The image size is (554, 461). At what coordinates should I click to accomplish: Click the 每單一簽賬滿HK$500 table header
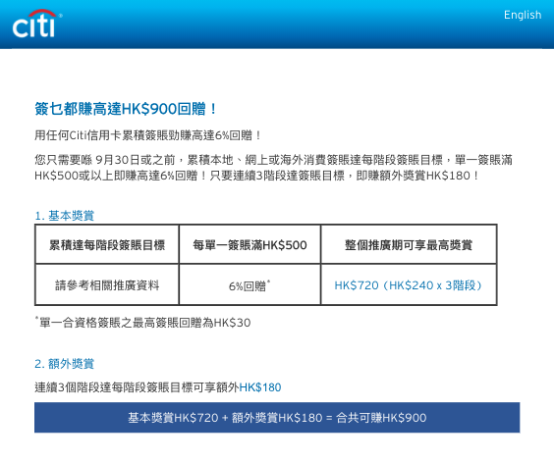point(249,244)
